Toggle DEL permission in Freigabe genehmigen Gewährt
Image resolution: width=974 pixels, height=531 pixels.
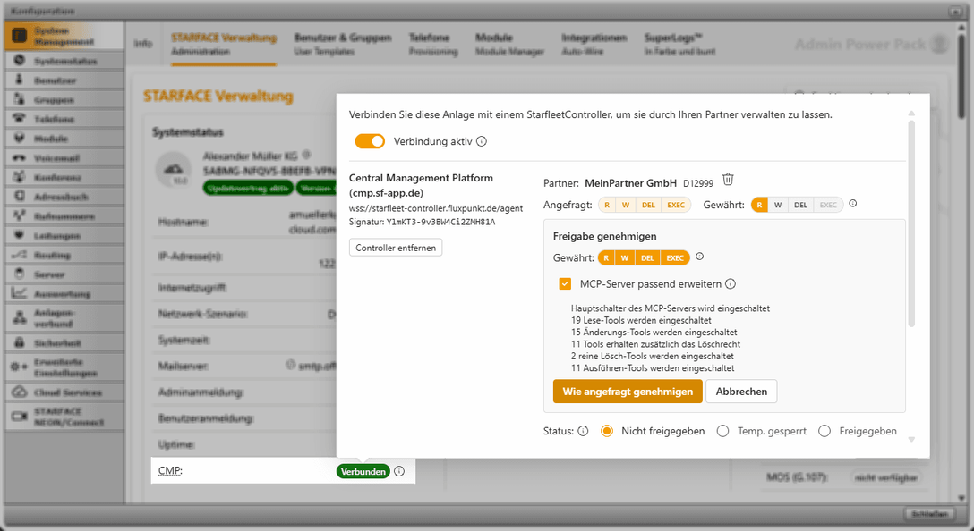[x=647, y=258]
